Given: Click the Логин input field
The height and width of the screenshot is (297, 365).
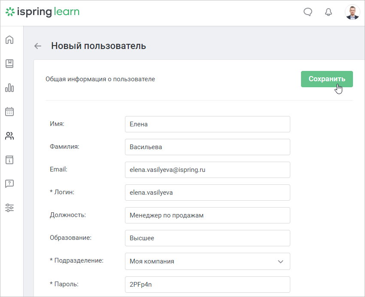Looking at the screenshot, I should (207, 193).
